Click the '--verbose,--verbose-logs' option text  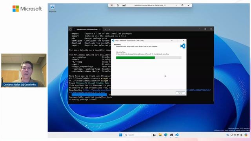pos(85,69)
